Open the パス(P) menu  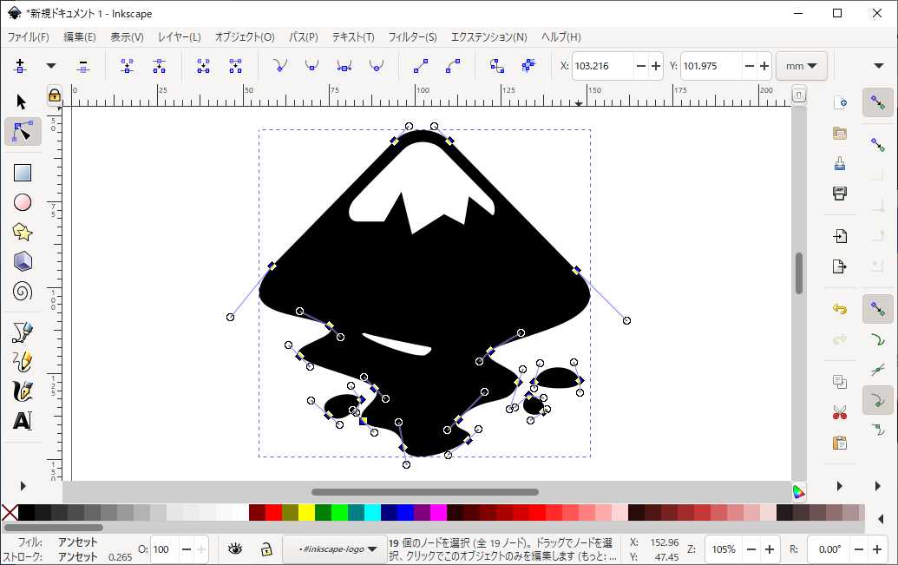click(303, 37)
